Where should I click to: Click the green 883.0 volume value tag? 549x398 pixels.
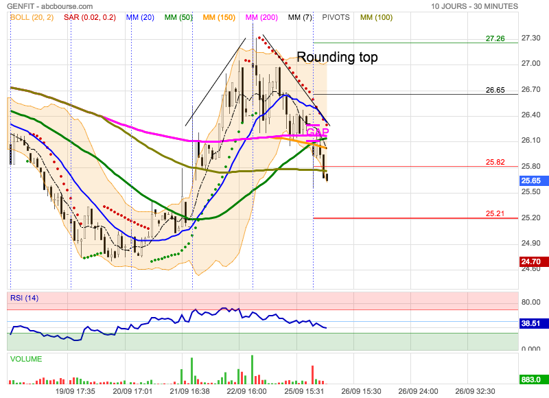point(534,379)
